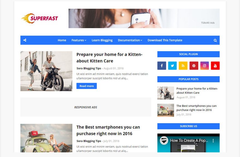Open the YouTube social icon

[215, 66]
